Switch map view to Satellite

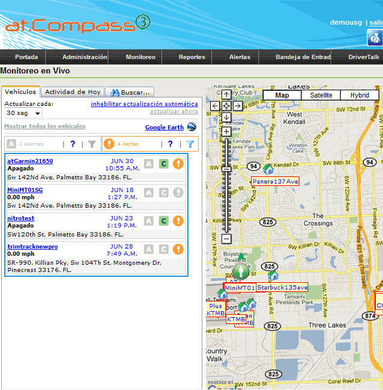(321, 95)
